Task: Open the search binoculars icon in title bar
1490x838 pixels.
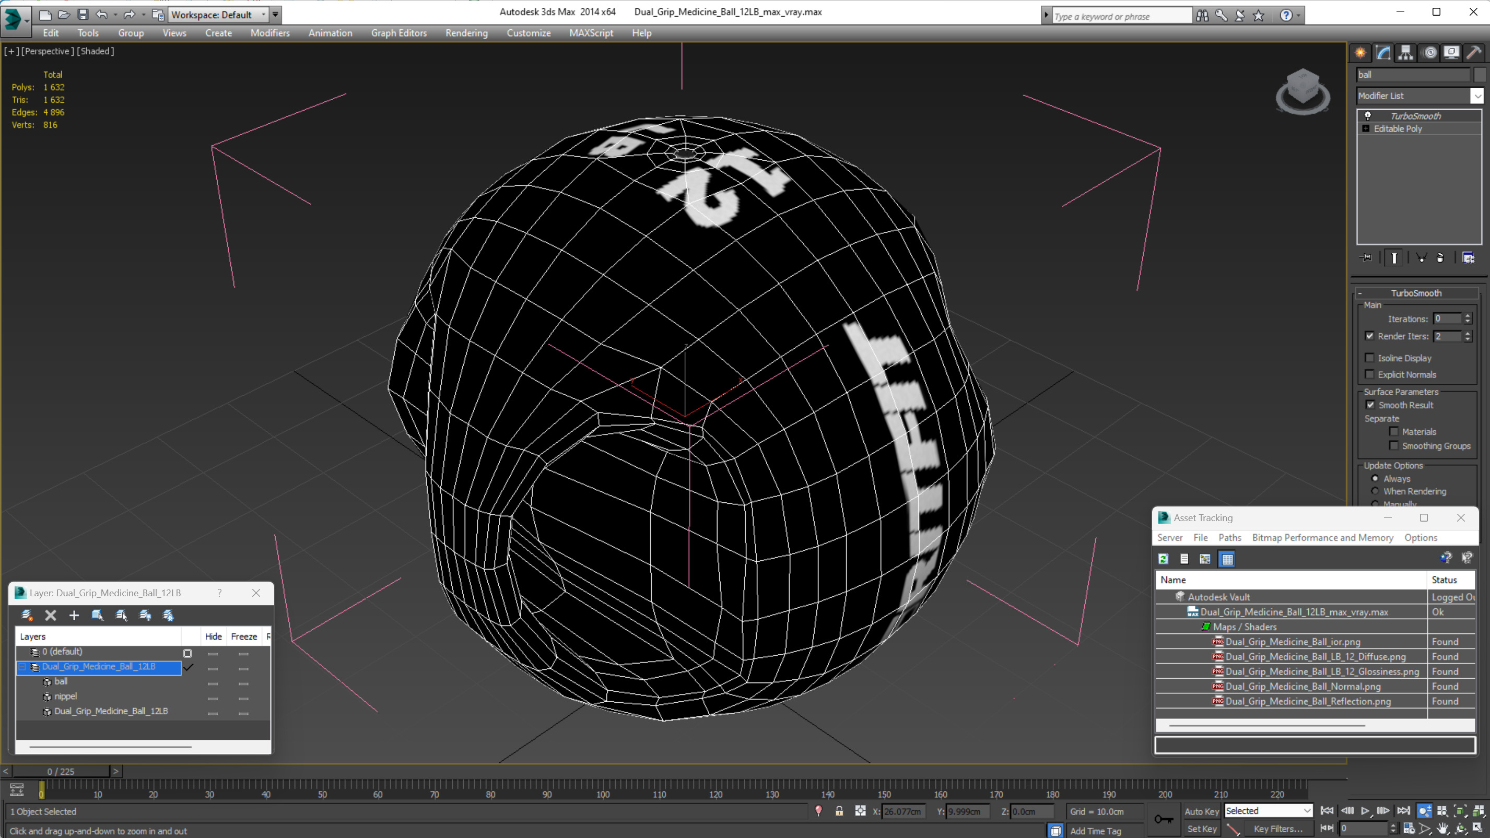Action: pyautogui.click(x=1203, y=15)
